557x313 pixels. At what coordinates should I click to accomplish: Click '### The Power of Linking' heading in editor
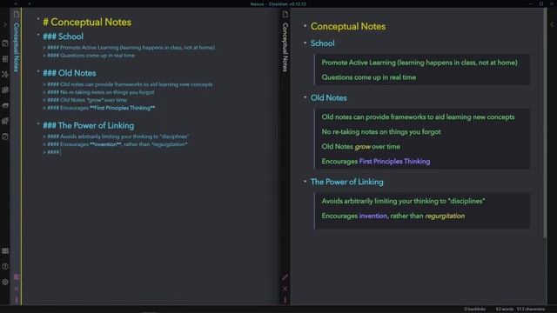click(x=89, y=125)
